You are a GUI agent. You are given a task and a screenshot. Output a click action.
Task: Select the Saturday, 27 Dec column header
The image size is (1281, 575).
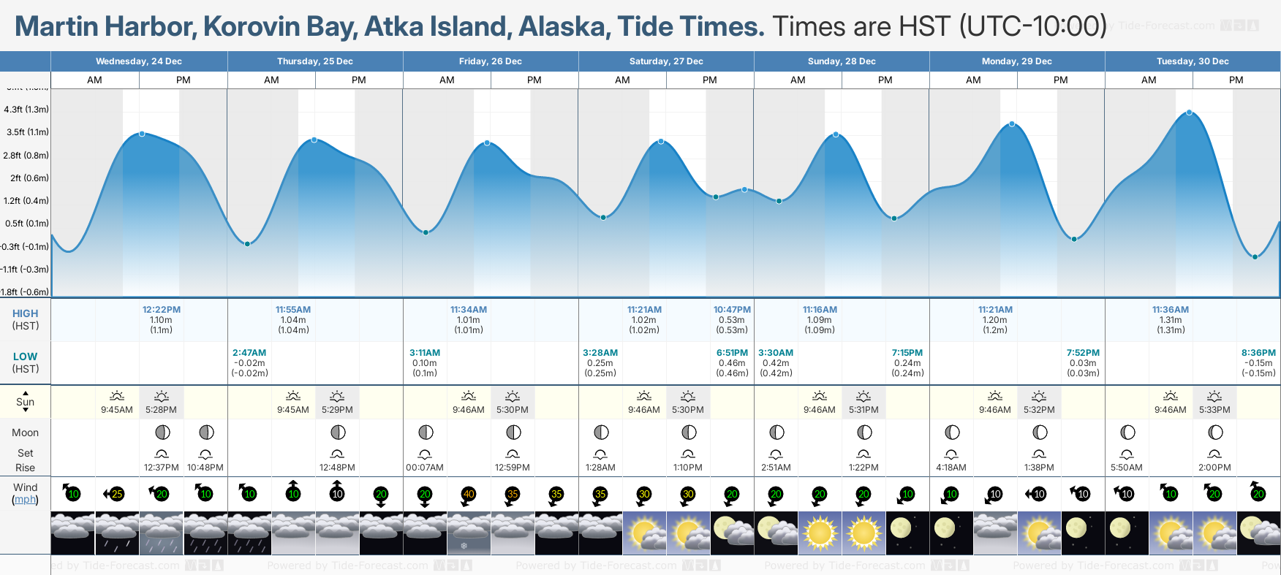(666, 61)
